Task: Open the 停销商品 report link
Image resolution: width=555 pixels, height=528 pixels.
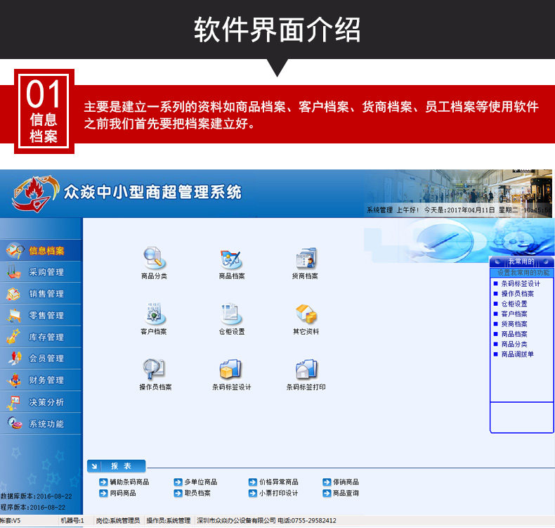Action: click(346, 482)
